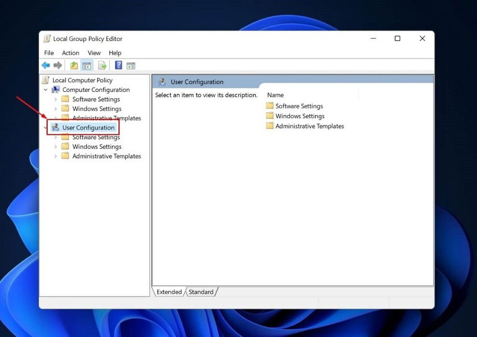Open the View menu
The width and height of the screenshot is (477, 337).
94,53
